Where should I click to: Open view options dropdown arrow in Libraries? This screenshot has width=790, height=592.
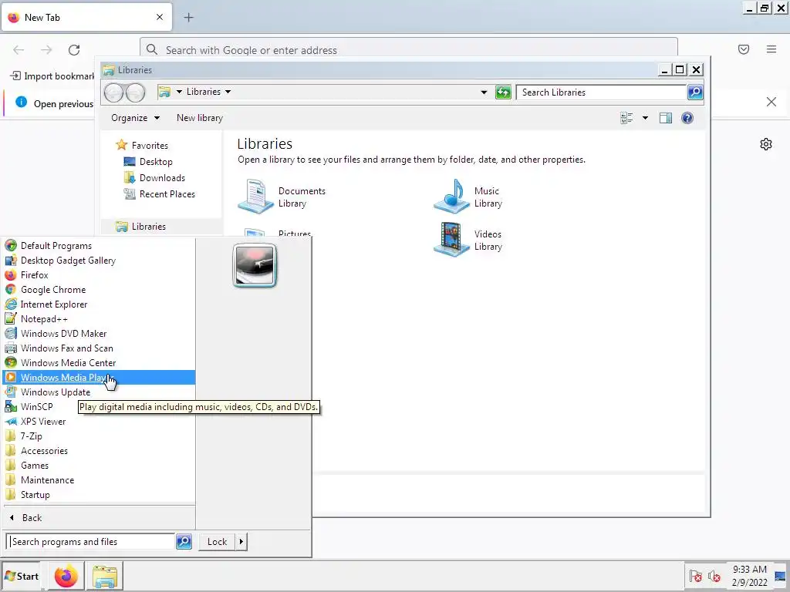(645, 118)
